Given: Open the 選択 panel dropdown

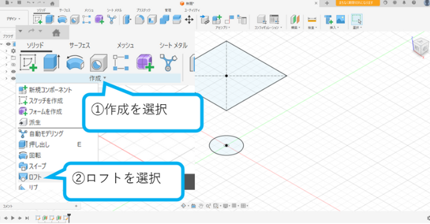Looking at the screenshot, I should 357,28.
